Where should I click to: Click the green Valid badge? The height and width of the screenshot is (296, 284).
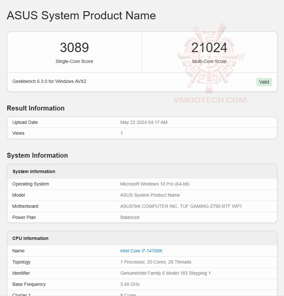tap(264, 82)
